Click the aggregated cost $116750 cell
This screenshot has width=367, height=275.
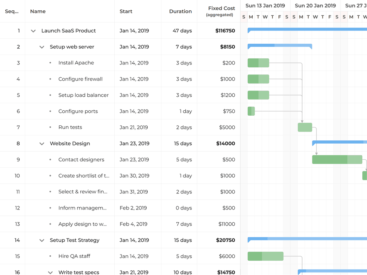pos(225,30)
